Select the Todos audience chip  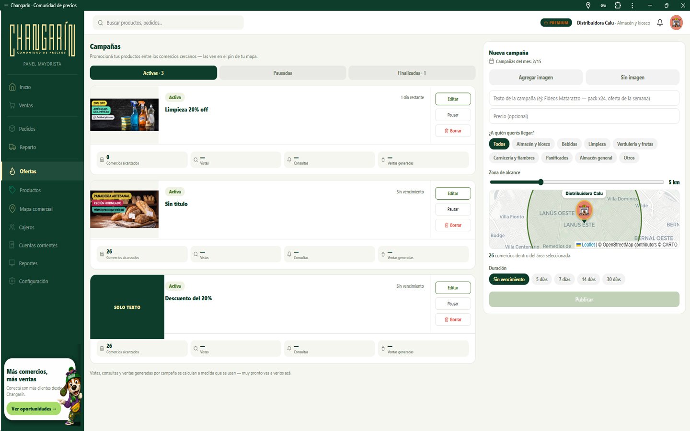pos(499,144)
